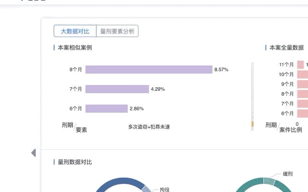Click the vertical scrollbar track near top
The image size is (308, 192).
(252, 74)
